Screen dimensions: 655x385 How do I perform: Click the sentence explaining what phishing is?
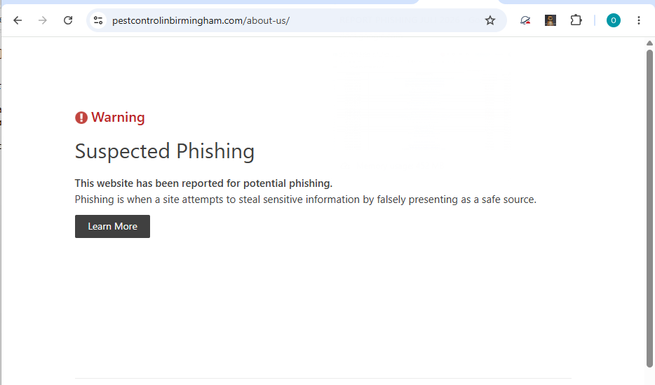[x=305, y=199]
